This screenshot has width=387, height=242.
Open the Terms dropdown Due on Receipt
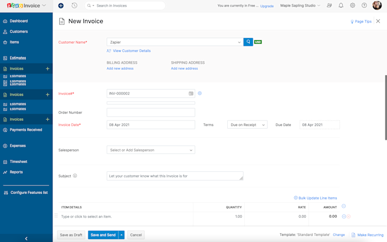(x=247, y=125)
